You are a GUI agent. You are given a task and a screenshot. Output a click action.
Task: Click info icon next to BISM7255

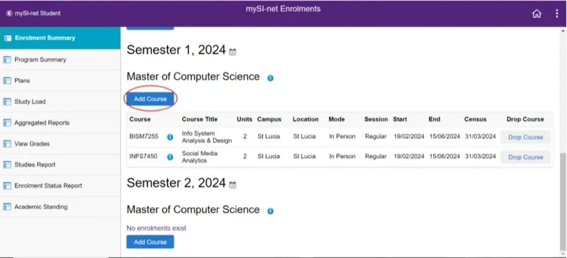(x=170, y=137)
